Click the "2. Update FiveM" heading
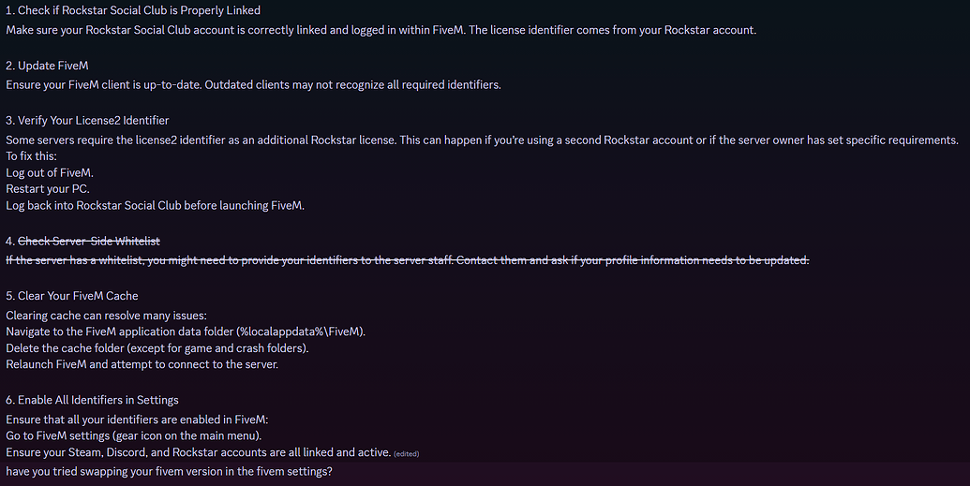Image resolution: width=970 pixels, height=486 pixels. (47, 66)
